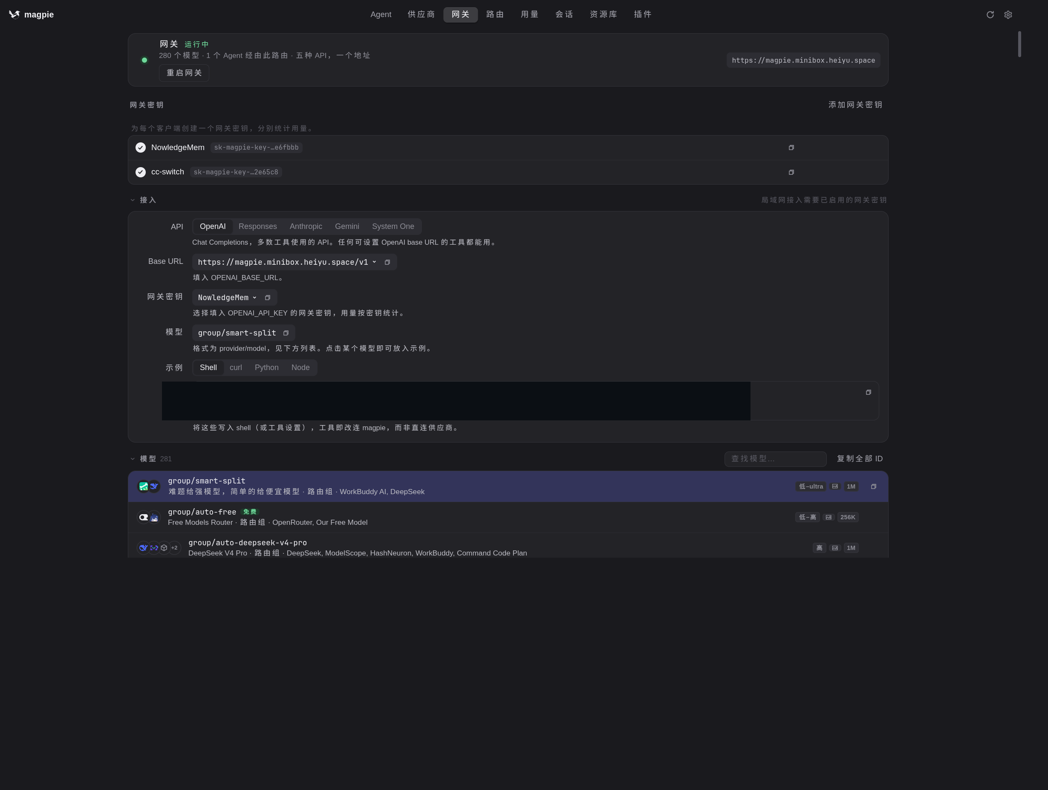
Task: Show the Python example
Action: point(267,368)
